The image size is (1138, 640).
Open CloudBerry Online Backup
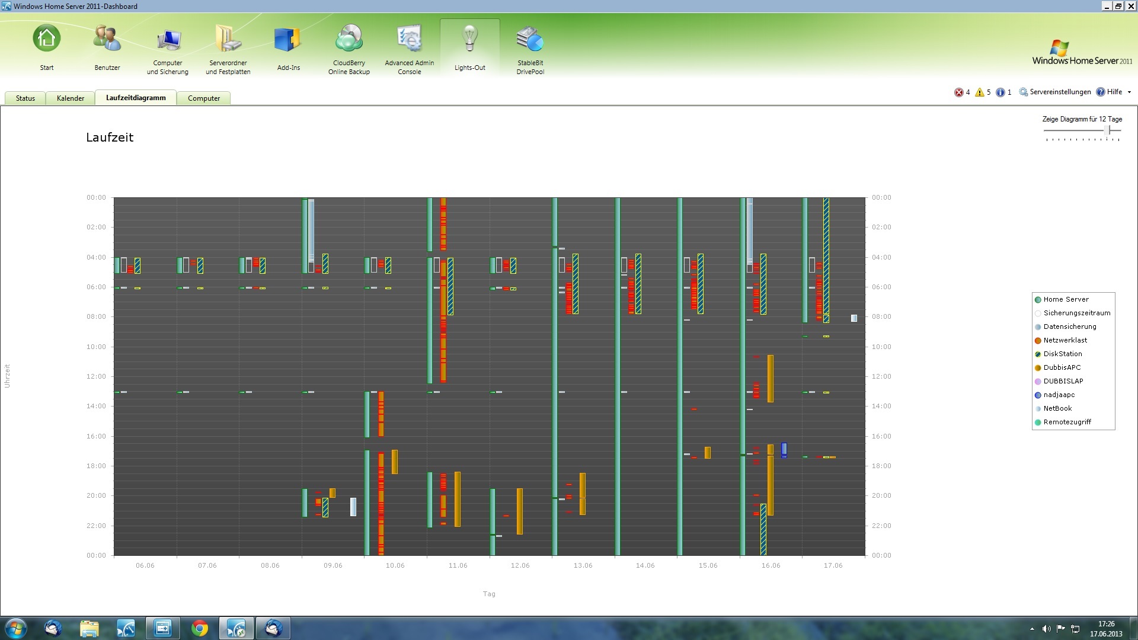click(349, 40)
